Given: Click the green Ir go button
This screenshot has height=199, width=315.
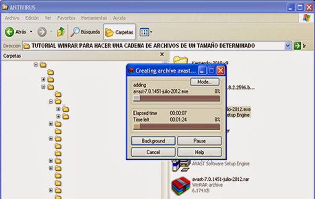Looking at the screenshot, I should 297,46.
